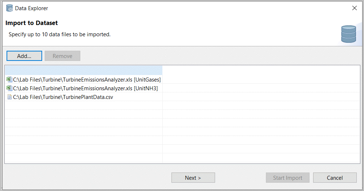Click the Data Explorer title bar icon
The height and width of the screenshot is (191, 364).
(x=9, y=8)
